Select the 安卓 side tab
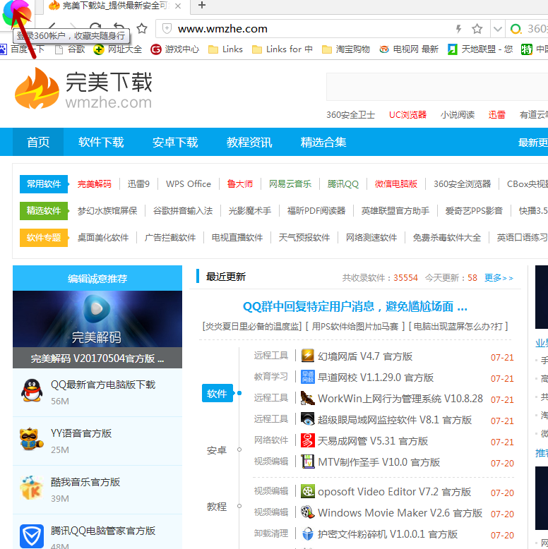 point(217,450)
